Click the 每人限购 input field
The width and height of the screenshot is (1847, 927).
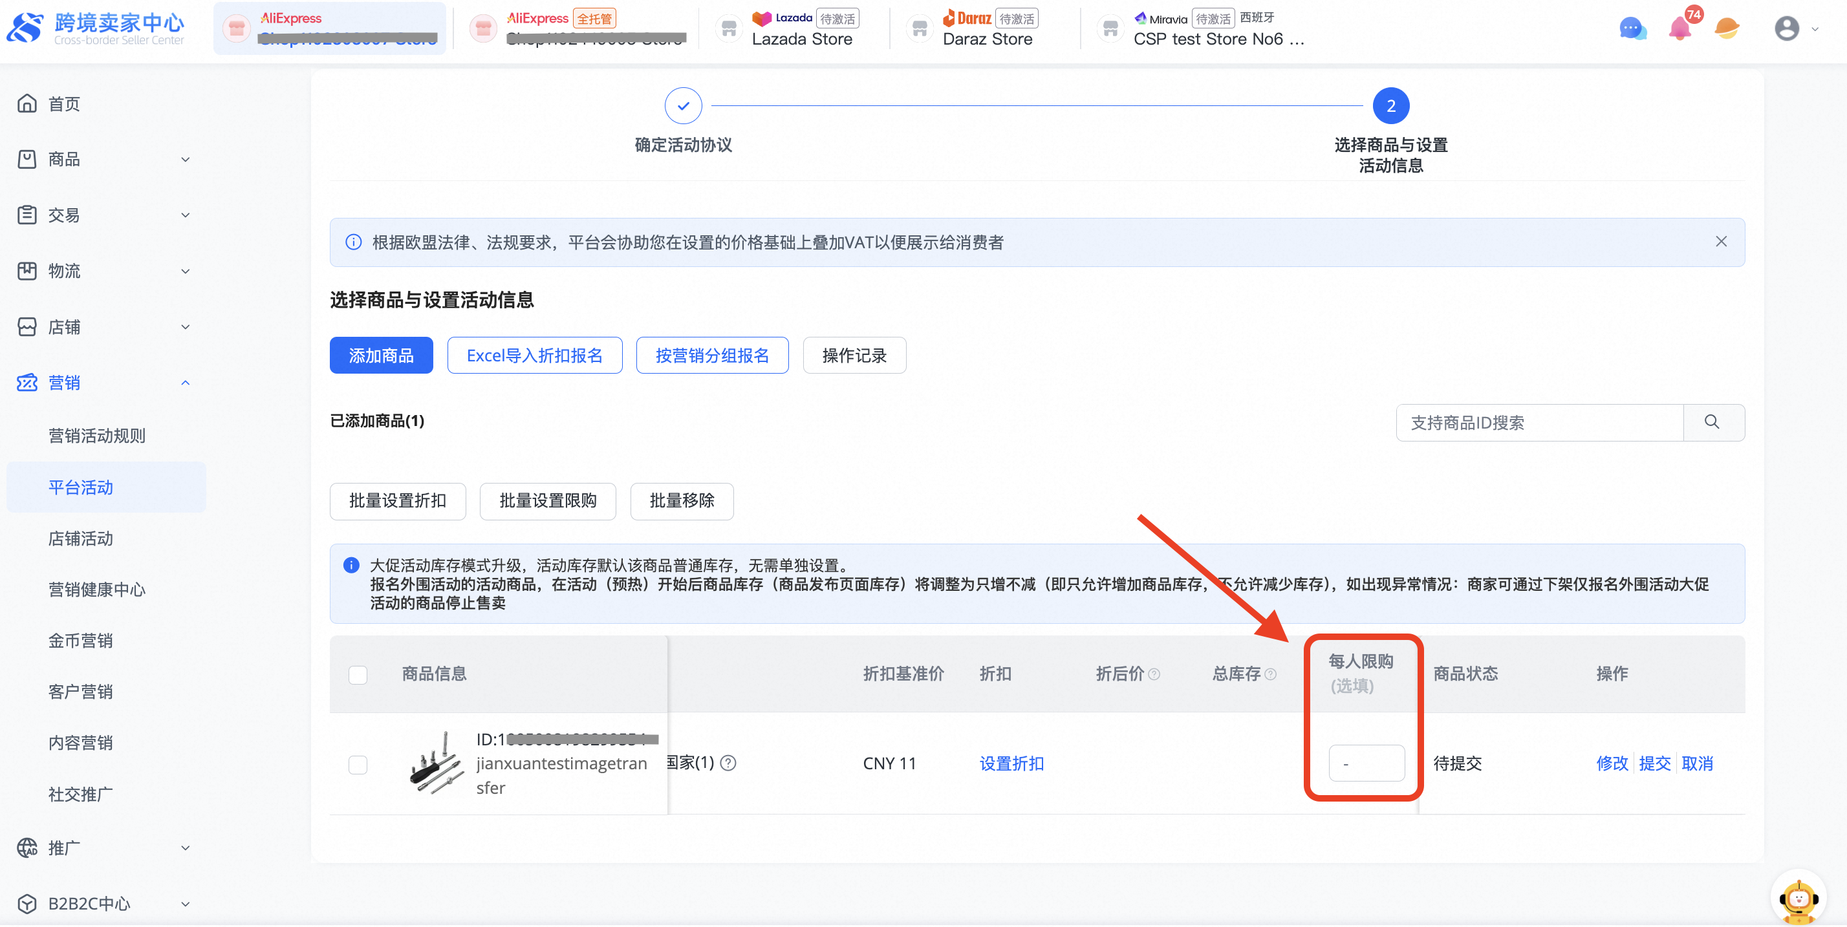(x=1366, y=763)
